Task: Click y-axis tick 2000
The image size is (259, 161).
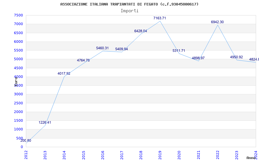Action: [x=18, y=112]
